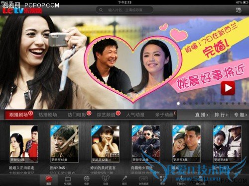
Task: Tap the Letv logo
Action: tap(22, 10)
